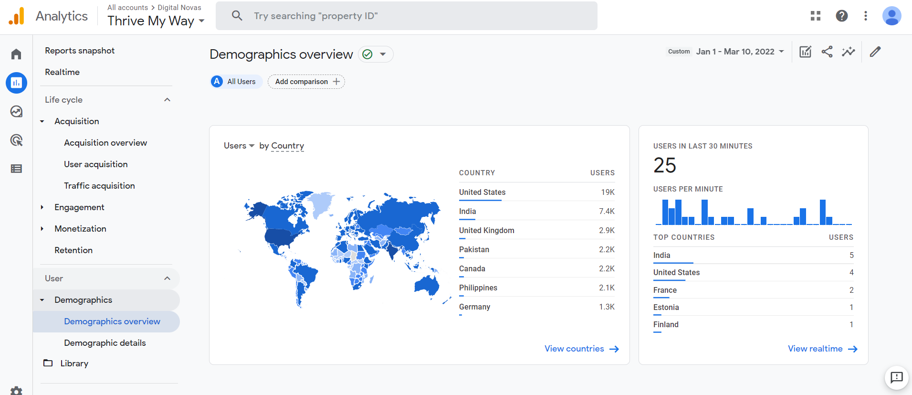Open the Users metric dropdown in map card
This screenshot has width=912, height=395.
(x=239, y=146)
